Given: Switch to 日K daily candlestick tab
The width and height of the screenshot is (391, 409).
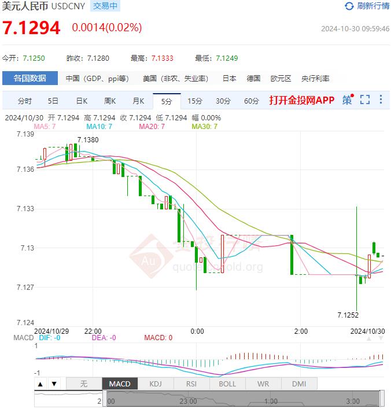Looking at the screenshot, I should (82, 101).
